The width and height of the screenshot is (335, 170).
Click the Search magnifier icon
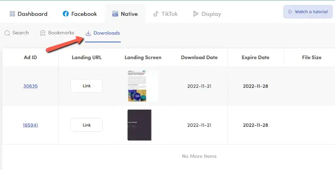(x=7, y=33)
